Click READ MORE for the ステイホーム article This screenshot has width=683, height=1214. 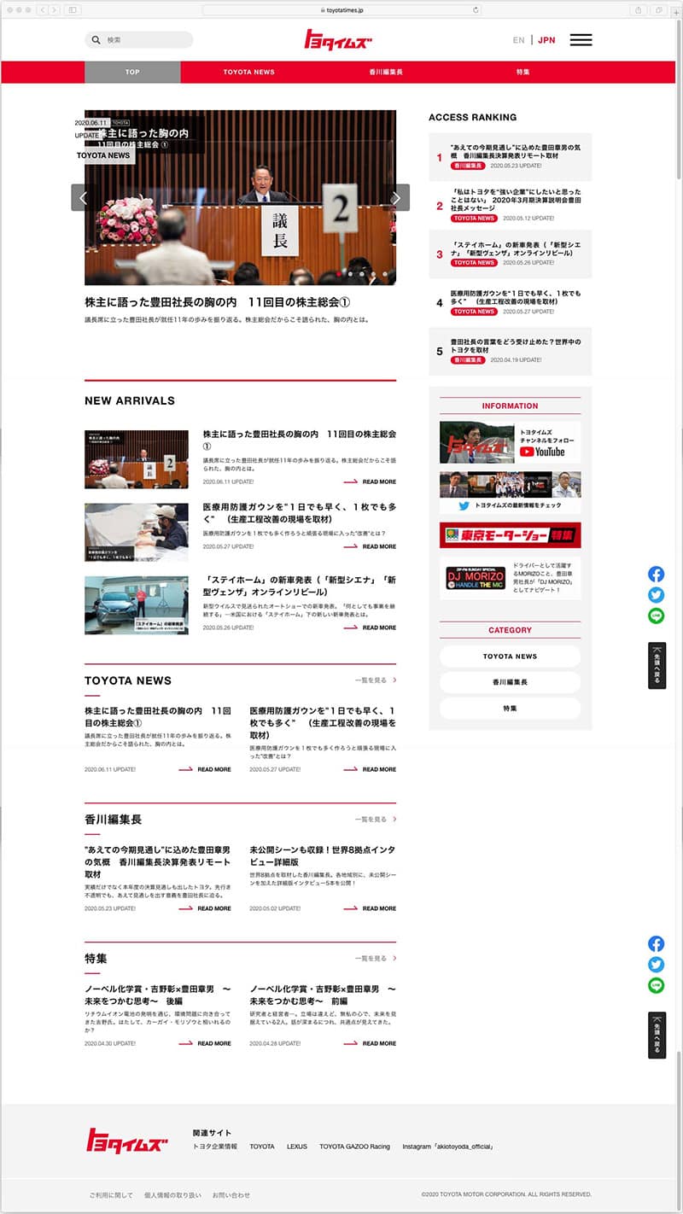tap(370, 627)
